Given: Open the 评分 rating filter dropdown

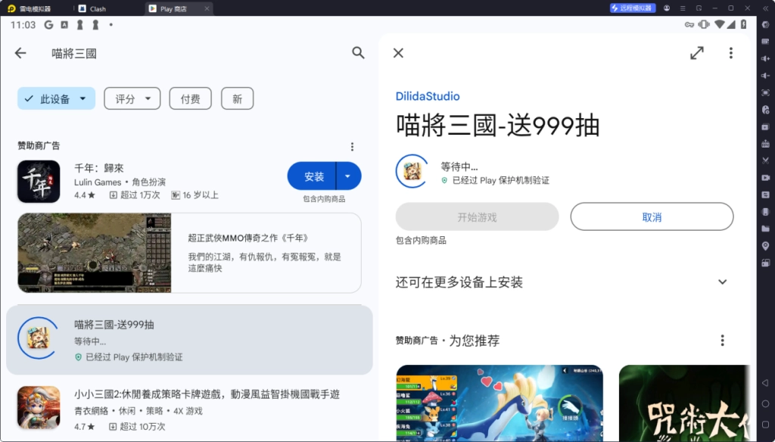Looking at the screenshot, I should [x=132, y=99].
